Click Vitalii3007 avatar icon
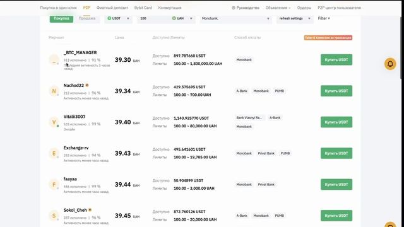Viewport: 404px width, 227px height. pos(54,122)
